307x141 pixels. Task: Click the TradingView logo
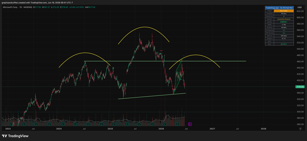(x=15, y=136)
